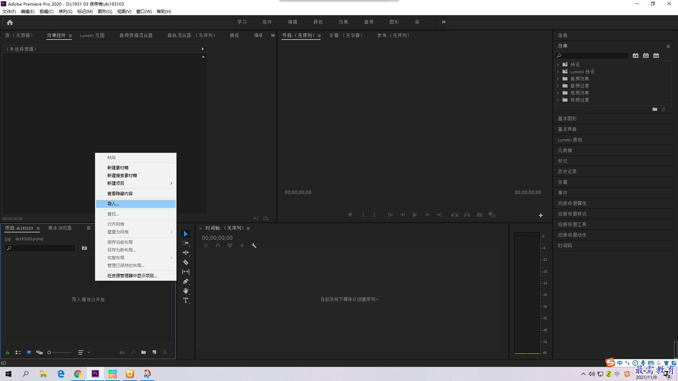The width and height of the screenshot is (678, 381).
Task: Select the Type (T) tool
Action: [x=186, y=300]
